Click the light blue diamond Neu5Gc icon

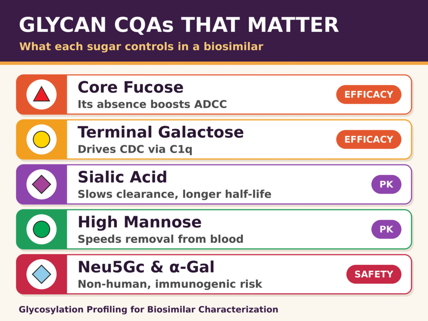click(x=41, y=274)
